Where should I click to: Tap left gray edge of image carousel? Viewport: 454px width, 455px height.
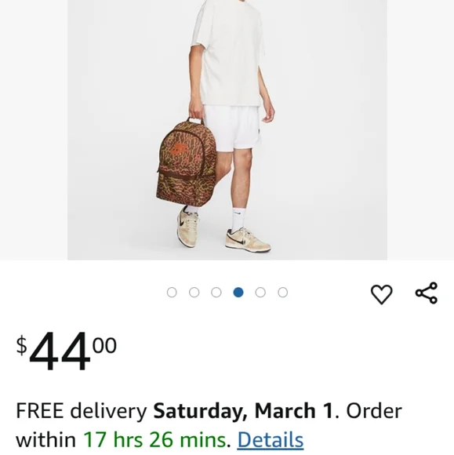34,129
